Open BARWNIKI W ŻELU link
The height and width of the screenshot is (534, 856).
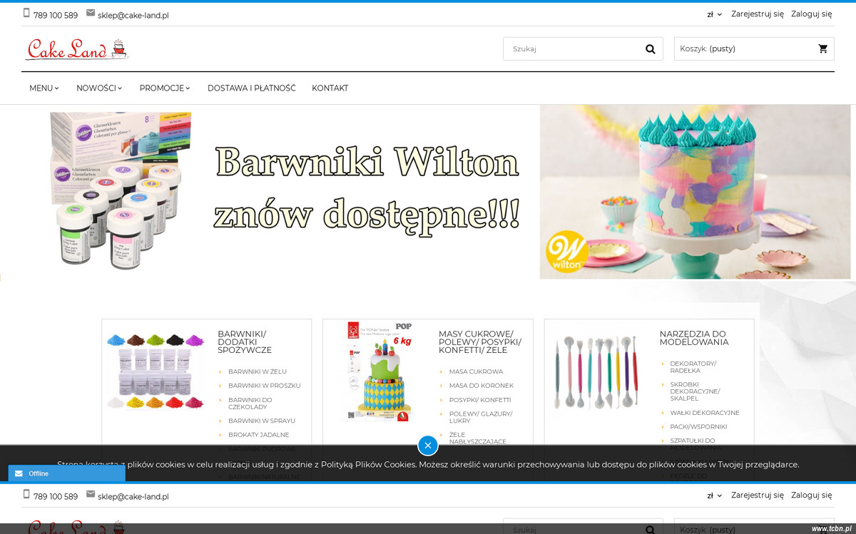click(258, 371)
